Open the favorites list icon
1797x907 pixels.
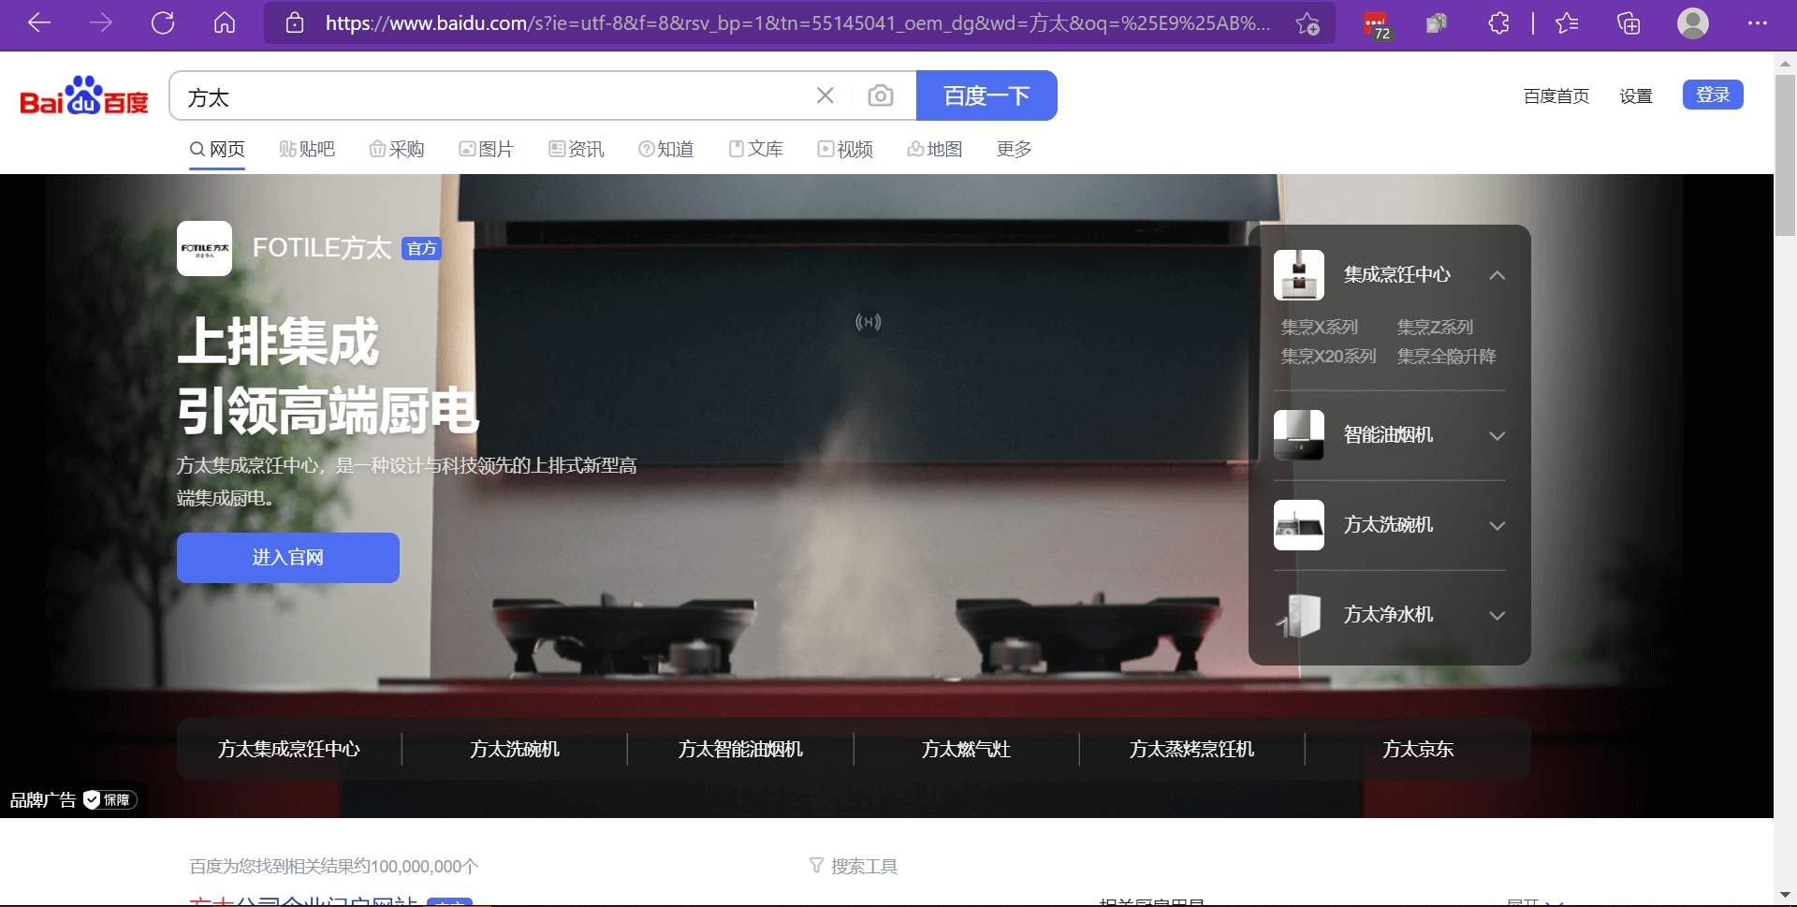1567,22
